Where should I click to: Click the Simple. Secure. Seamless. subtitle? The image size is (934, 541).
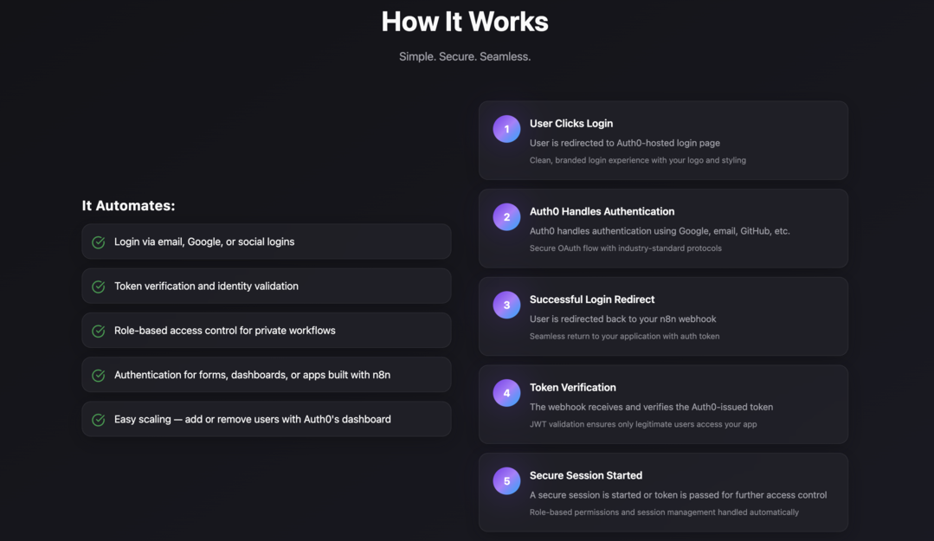point(465,56)
